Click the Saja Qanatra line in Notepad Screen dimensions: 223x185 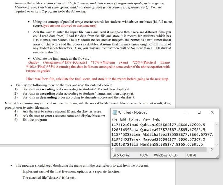point(158,130)
